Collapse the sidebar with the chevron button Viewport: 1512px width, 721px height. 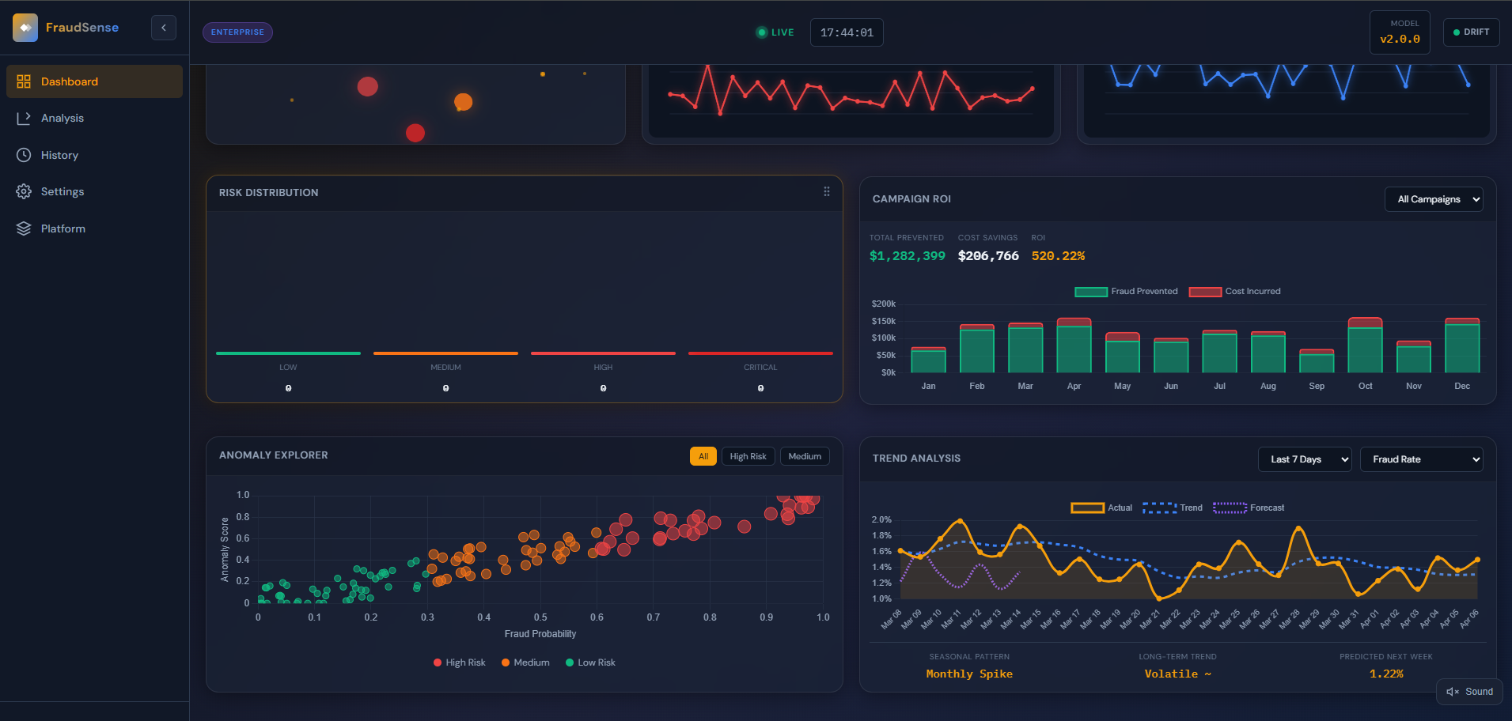tap(164, 28)
